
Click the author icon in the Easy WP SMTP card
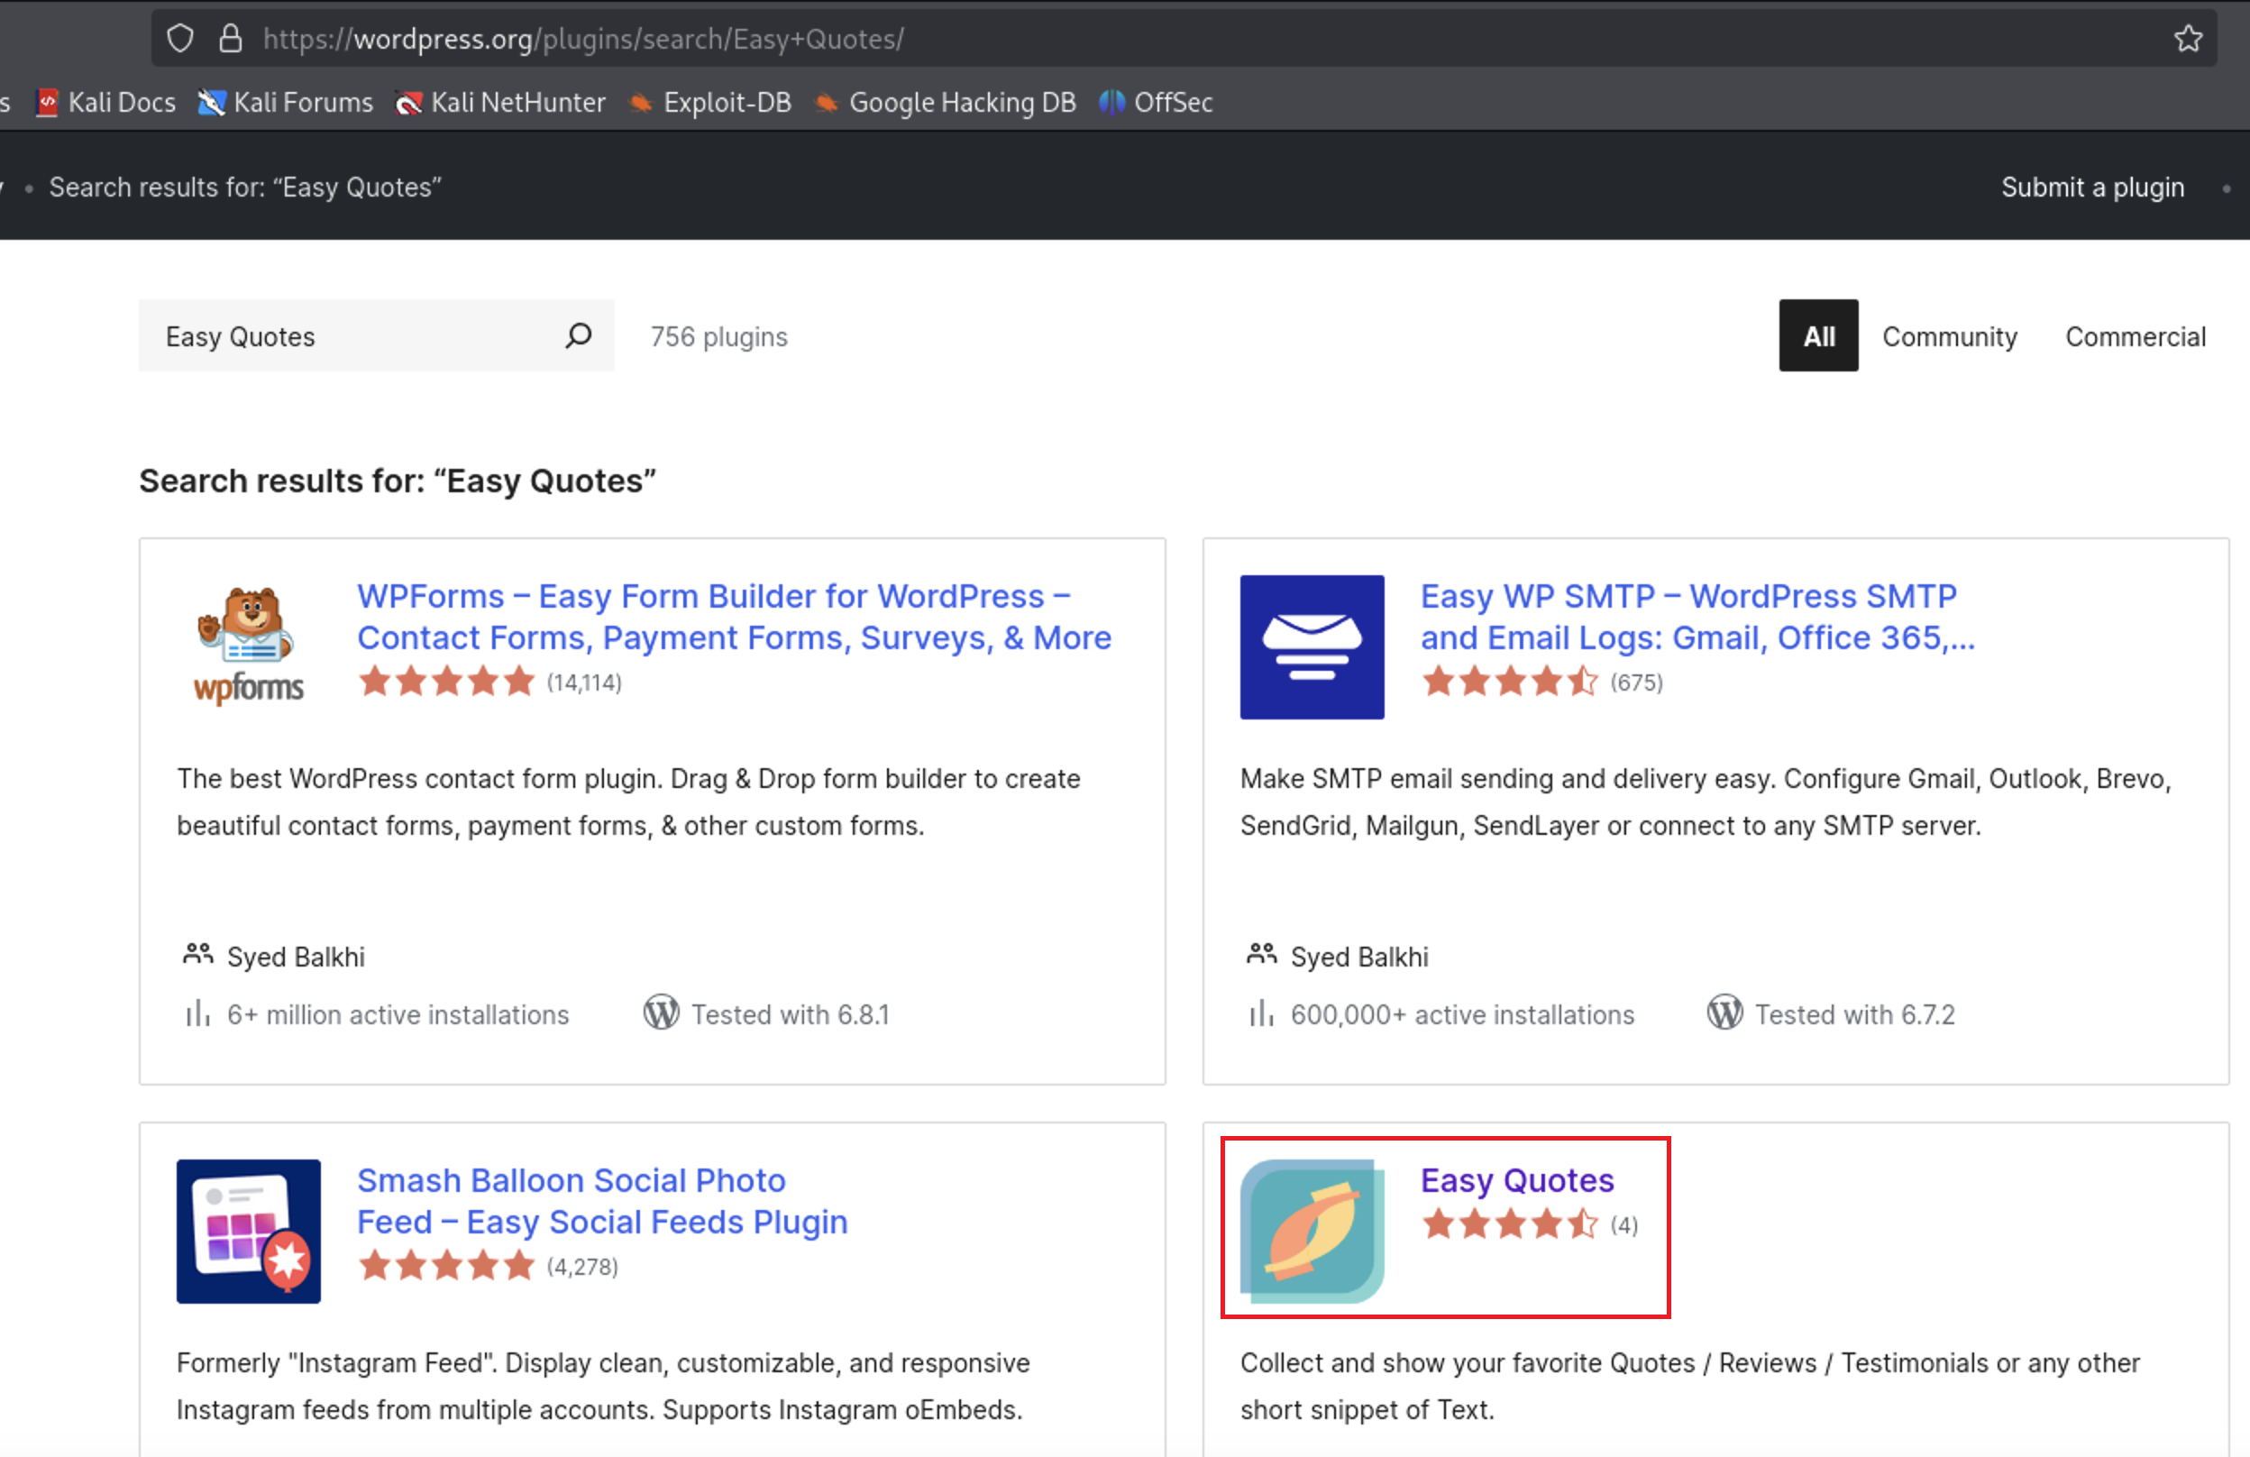(1261, 954)
